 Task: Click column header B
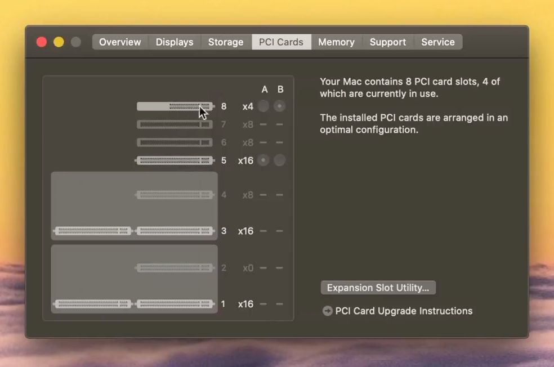point(280,89)
